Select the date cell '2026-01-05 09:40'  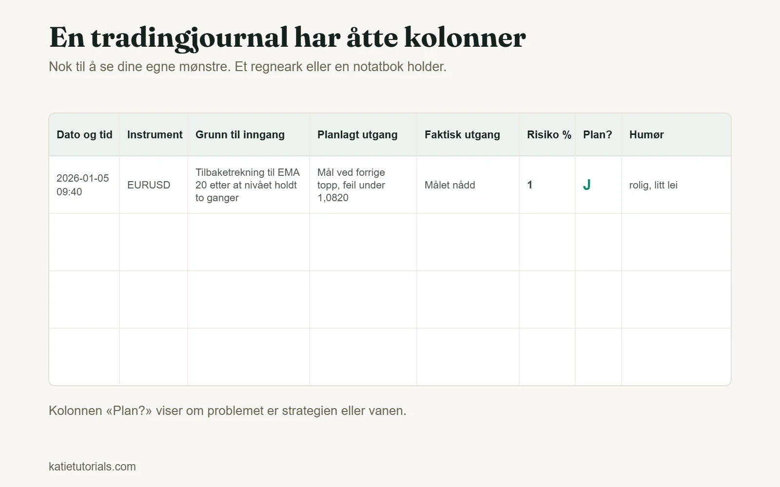tap(84, 185)
